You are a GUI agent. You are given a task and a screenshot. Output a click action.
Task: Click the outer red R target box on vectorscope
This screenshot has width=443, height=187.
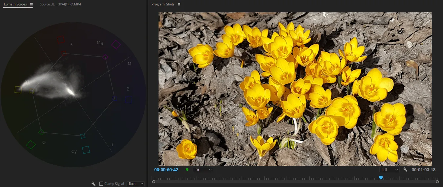point(61,39)
